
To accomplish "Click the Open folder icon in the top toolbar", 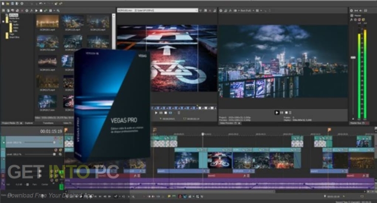I will pyautogui.click(x=8, y=3).
